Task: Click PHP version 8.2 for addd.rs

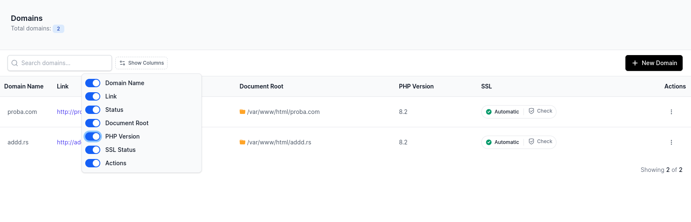Action: click(x=403, y=142)
